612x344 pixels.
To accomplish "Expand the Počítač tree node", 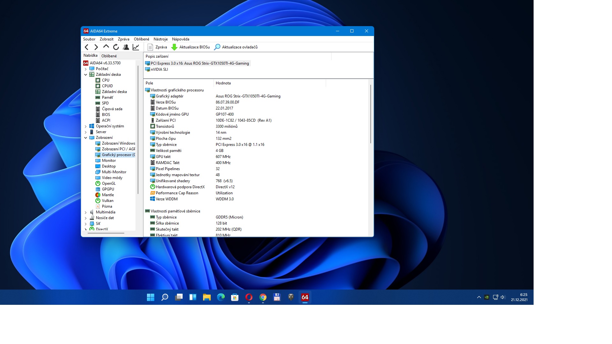I will pyautogui.click(x=85, y=69).
